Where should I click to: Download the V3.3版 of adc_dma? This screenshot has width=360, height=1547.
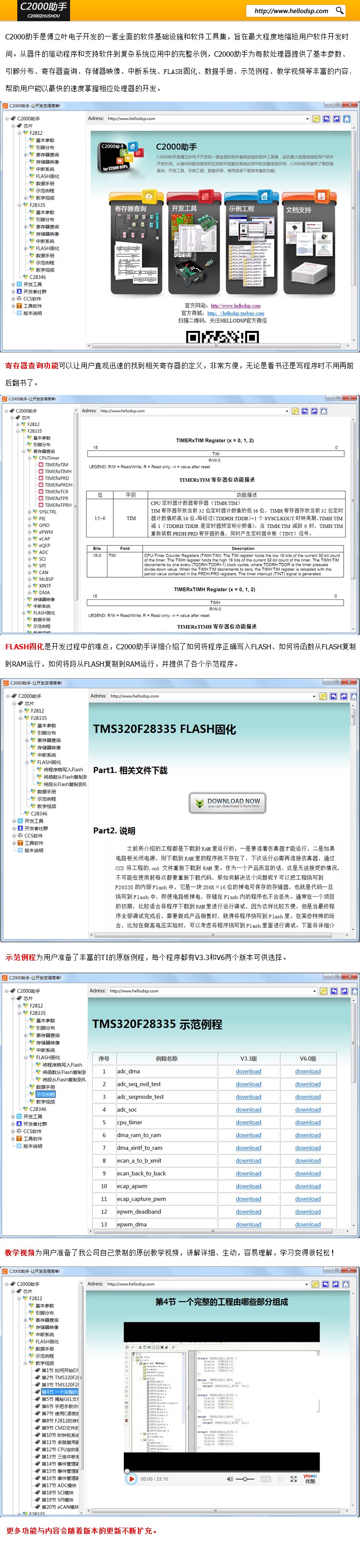point(249,1072)
